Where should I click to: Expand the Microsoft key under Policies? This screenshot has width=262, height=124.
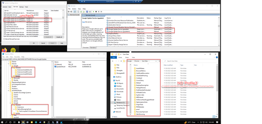[10, 78]
